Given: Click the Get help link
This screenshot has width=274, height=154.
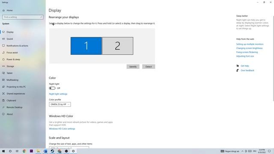Looking at the screenshot, I should click(245, 66).
